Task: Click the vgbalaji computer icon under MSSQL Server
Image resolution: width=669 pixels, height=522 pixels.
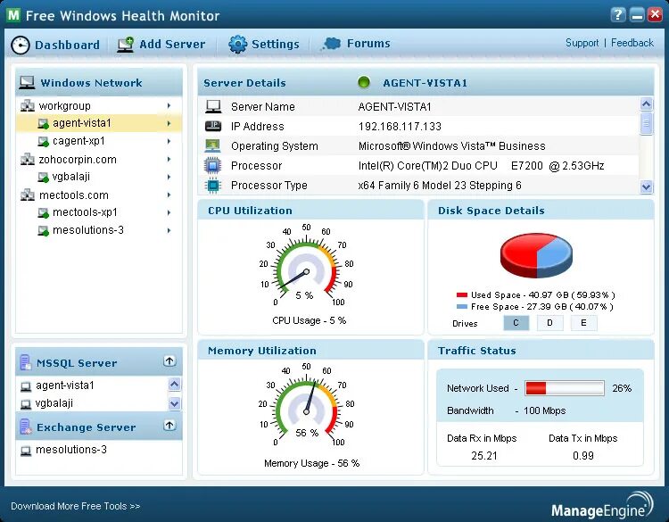Action: pyautogui.click(x=26, y=404)
